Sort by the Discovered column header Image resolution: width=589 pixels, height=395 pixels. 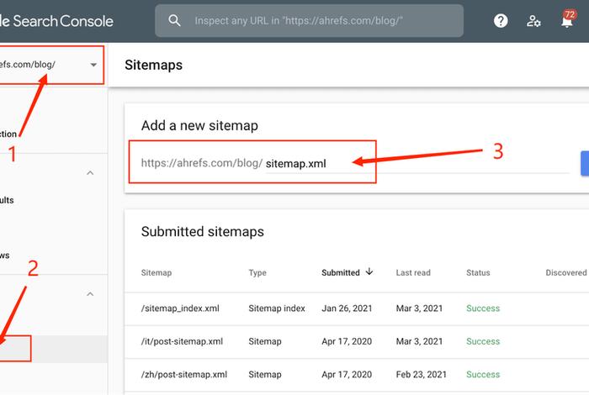click(566, 272)
